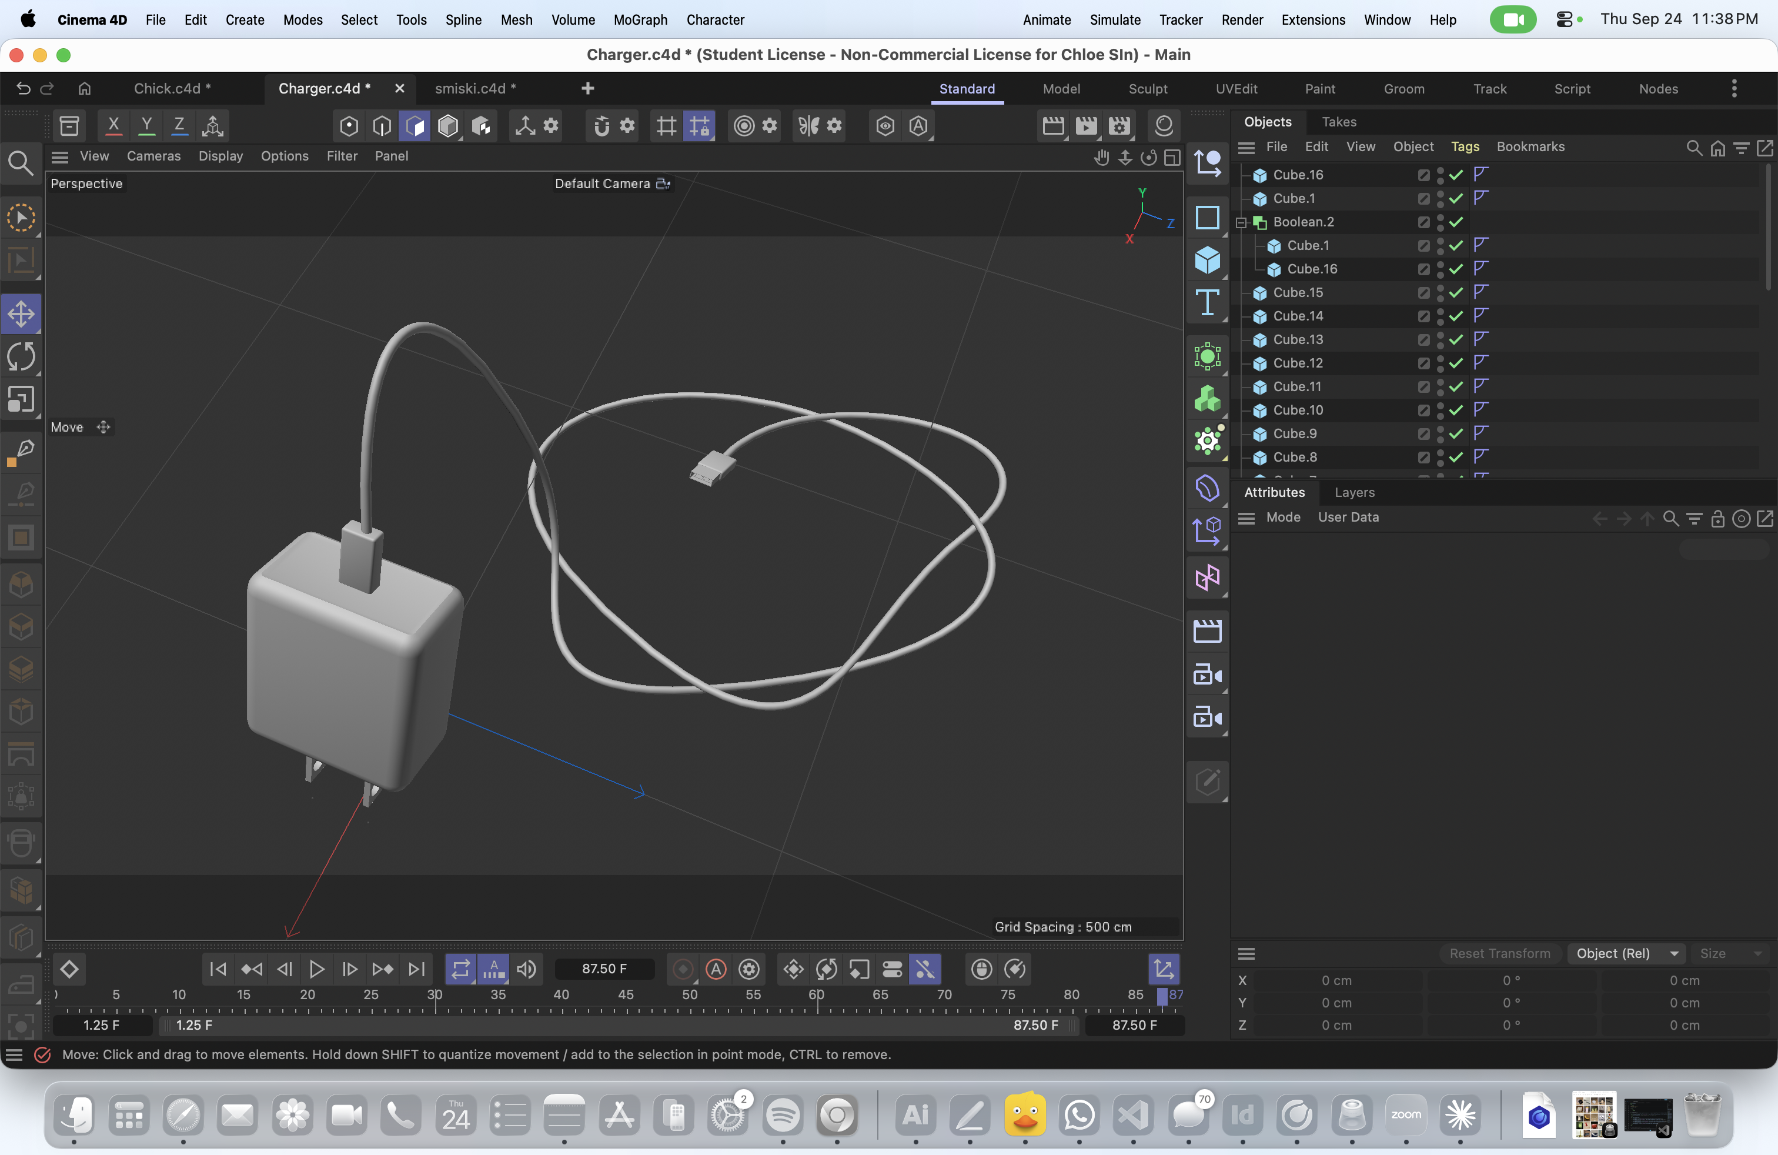Click the timeline playhead at frame 87
The height and width of the screenshot is (1155, 1778).
pyautogui.click(x=1162, y=996)
